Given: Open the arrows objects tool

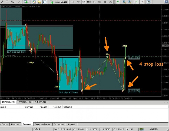Looking at the screenshot, I should point(12,2).
